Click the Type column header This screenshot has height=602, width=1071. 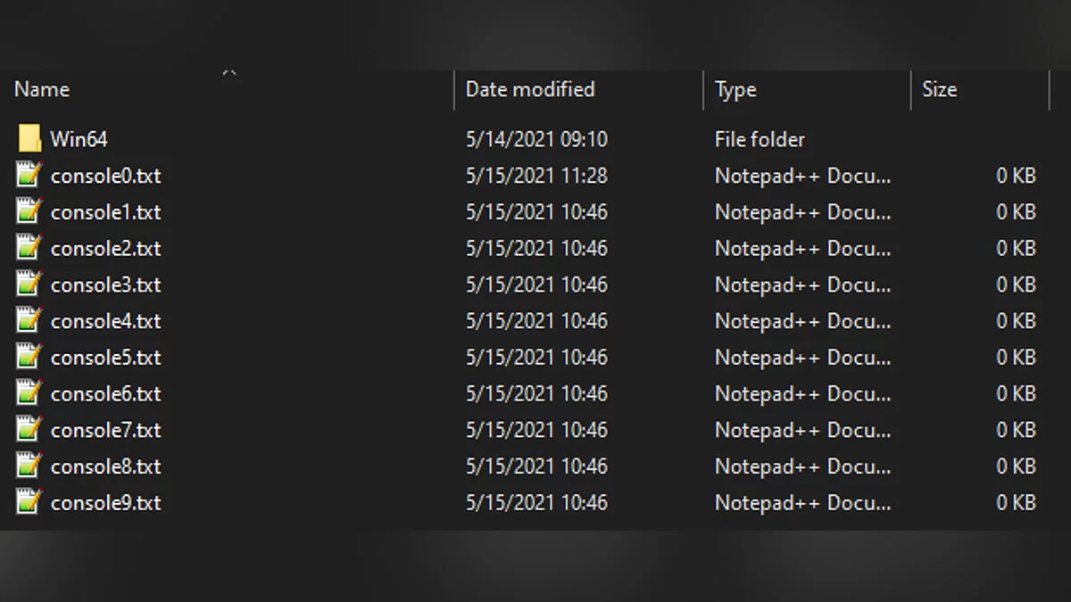tap(735, 90)
